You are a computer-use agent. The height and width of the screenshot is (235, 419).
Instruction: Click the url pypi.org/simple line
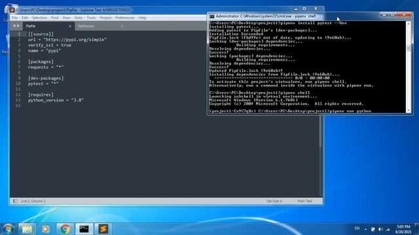click(67, 39)
